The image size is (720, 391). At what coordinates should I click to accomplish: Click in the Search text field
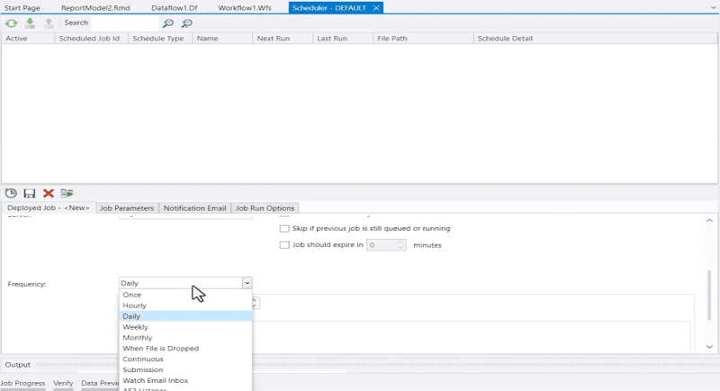(124, 23)
